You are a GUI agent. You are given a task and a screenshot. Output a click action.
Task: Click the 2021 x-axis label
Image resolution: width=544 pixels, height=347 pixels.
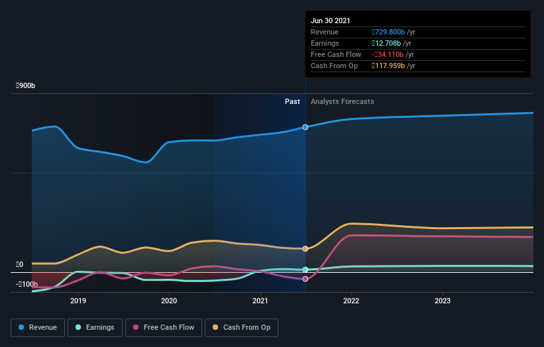(260, 301)
